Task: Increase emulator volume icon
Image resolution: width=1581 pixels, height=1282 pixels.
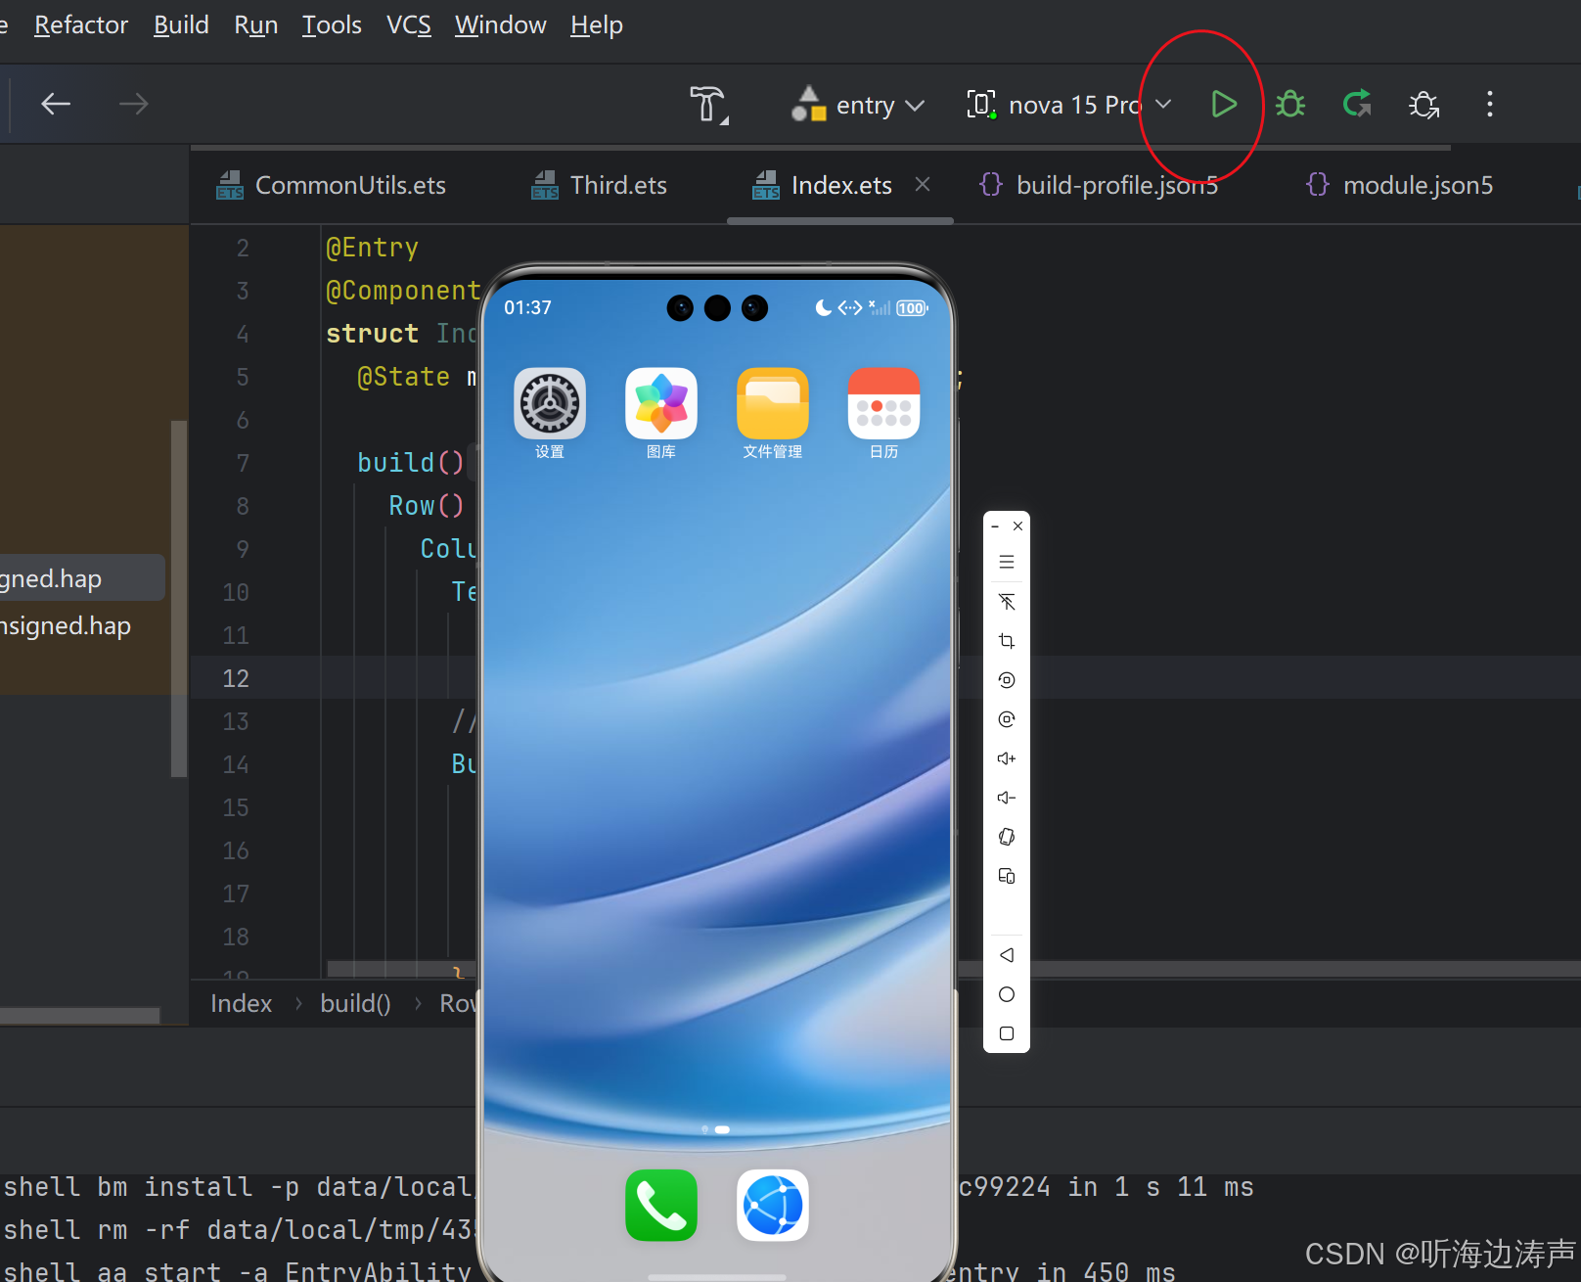Action: (1007, 758)
